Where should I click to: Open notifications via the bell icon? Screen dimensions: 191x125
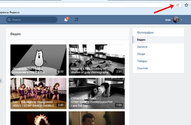[x=66, y=20]
